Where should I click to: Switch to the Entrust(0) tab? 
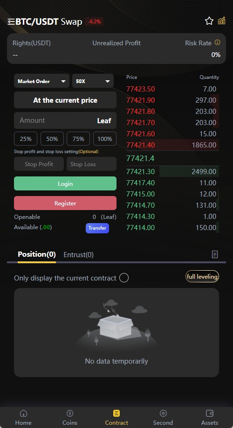point(78,255)
